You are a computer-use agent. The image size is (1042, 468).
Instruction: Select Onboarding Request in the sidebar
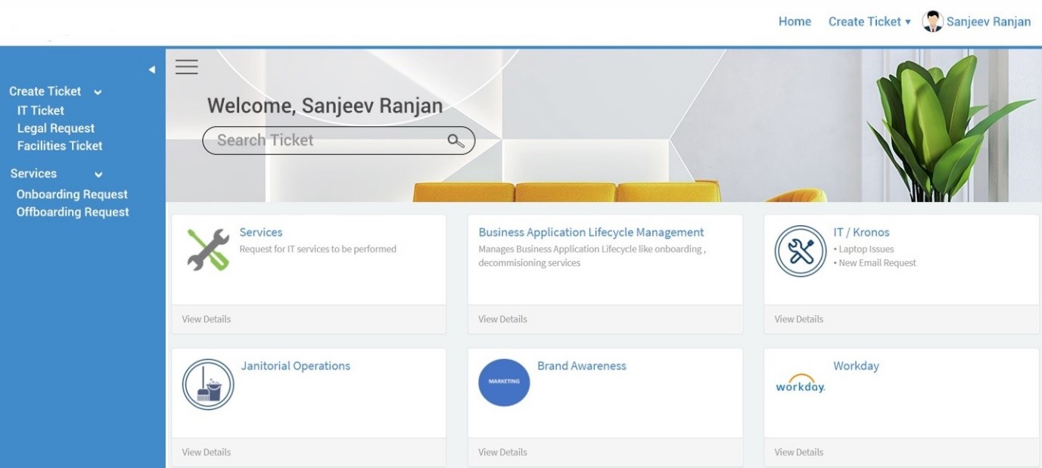[x=72, y=194]
